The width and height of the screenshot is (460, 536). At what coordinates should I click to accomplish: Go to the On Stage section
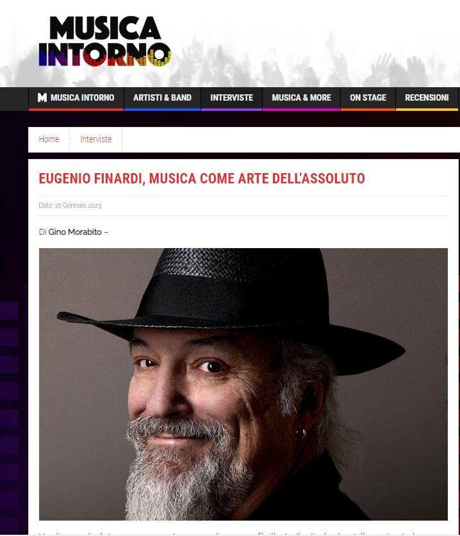(368, 97)
